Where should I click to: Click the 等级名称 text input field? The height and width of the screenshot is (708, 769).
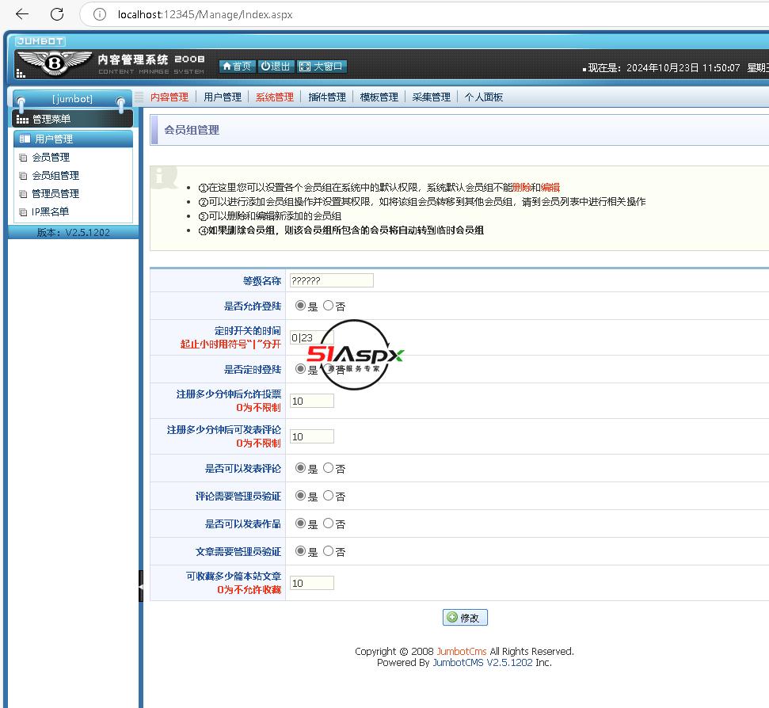point(331,280)
